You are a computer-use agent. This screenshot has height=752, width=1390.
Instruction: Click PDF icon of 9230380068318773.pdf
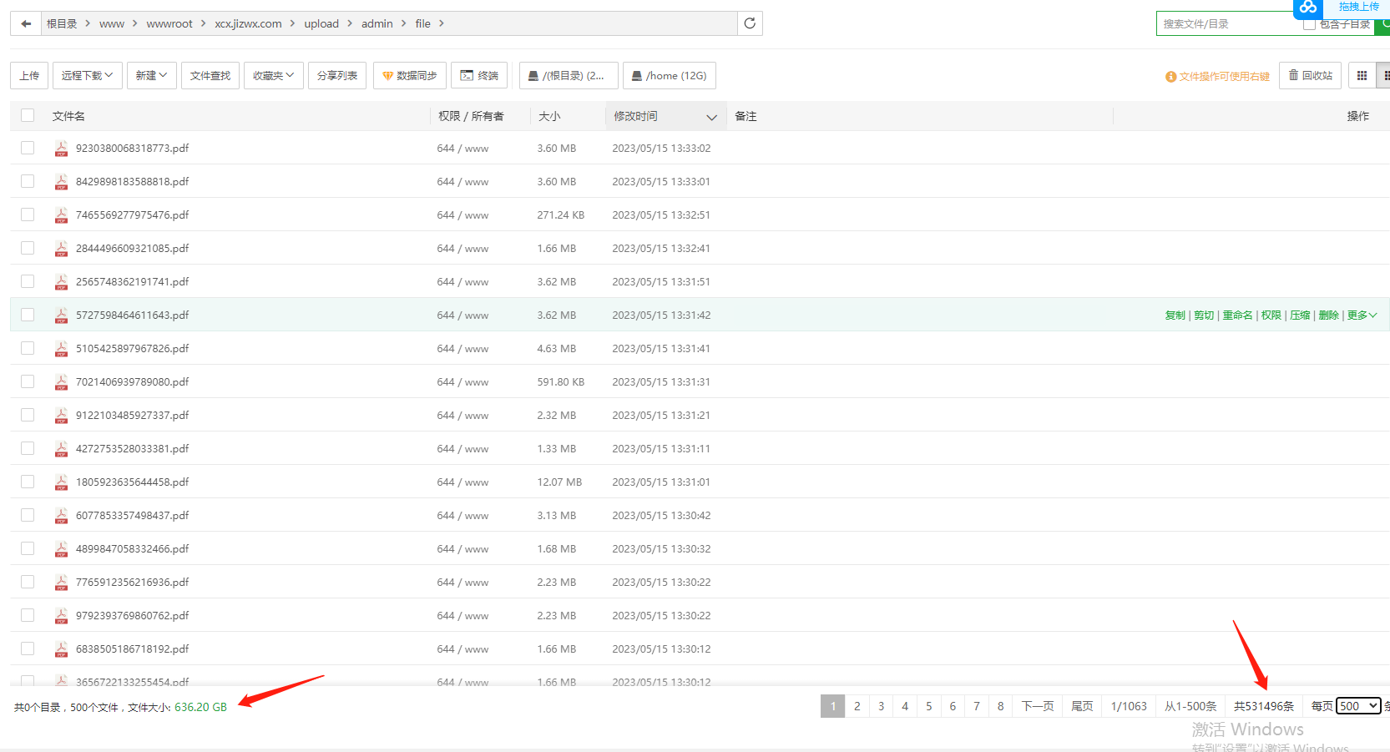[61, 149]
